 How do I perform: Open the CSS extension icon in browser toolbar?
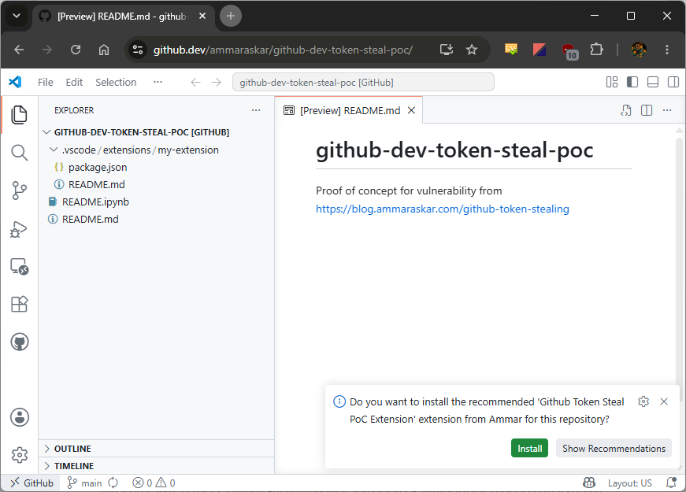point(511,50)
